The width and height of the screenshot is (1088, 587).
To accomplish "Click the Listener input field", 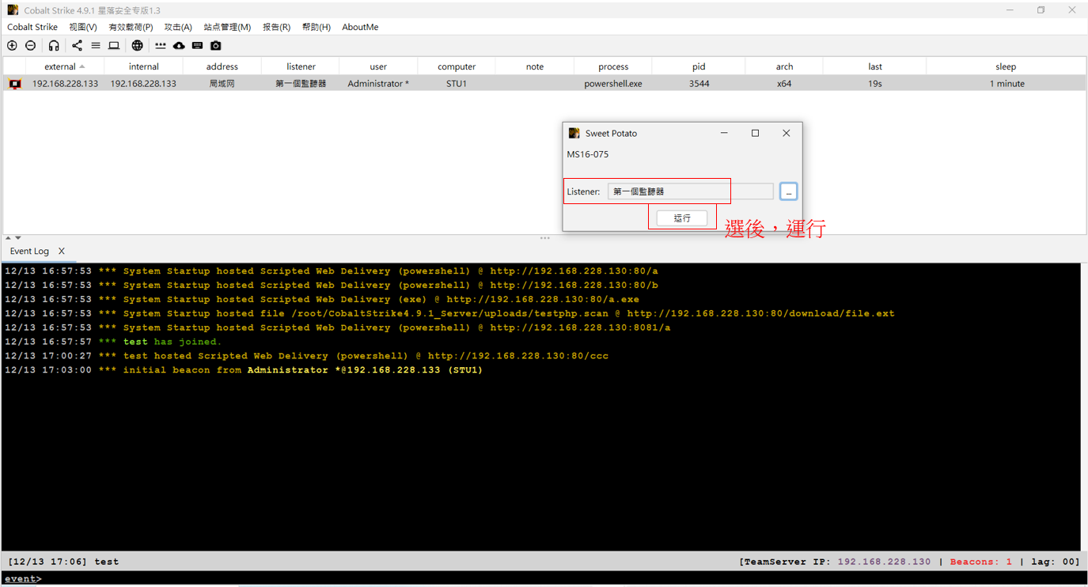I will click(x=690, y=191).
